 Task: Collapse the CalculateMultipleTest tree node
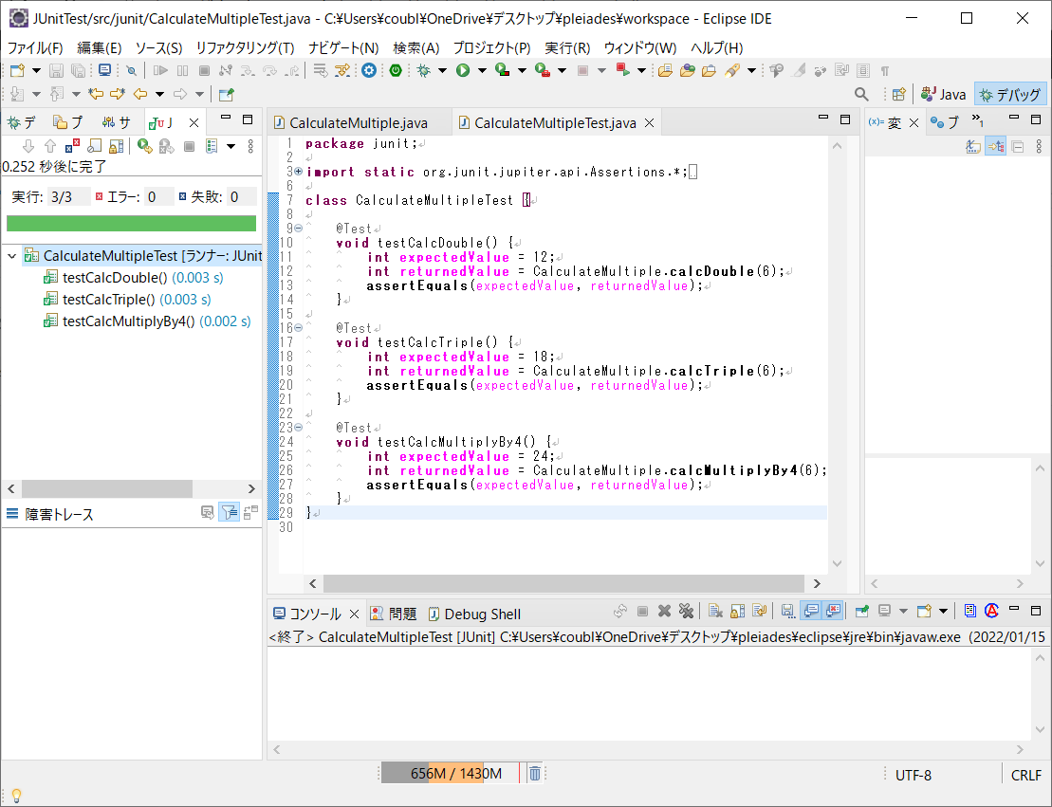[x=11, y=256]
